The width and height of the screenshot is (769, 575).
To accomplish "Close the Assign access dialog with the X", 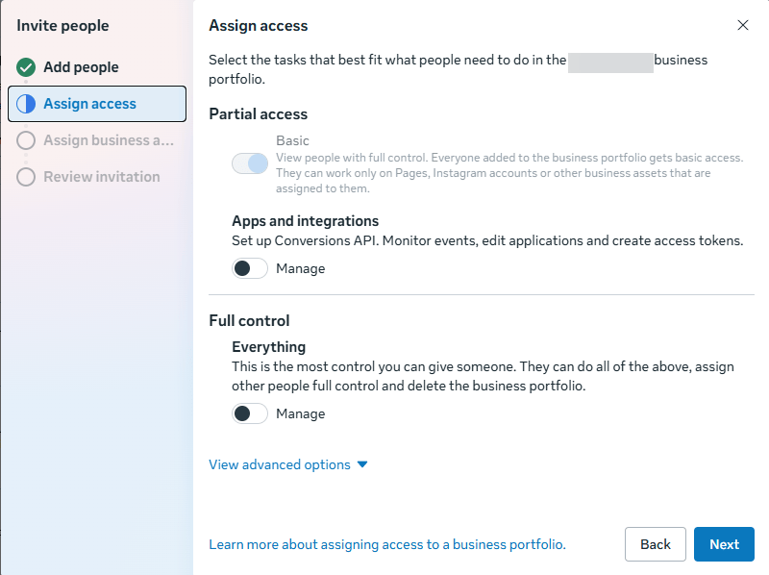I will pos(743,25).
